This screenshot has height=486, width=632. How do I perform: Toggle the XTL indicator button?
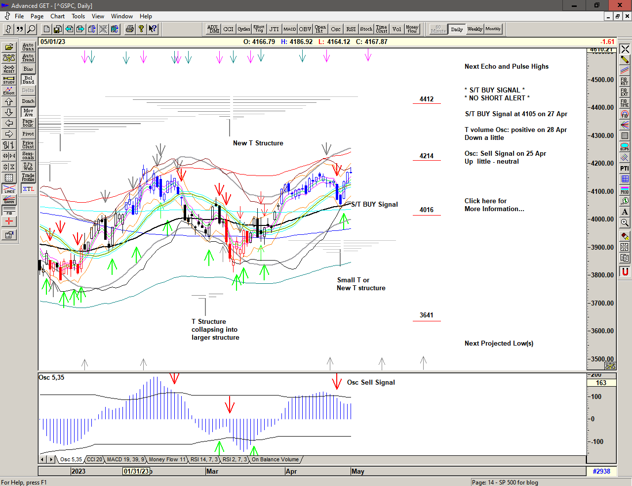[28, 189]
